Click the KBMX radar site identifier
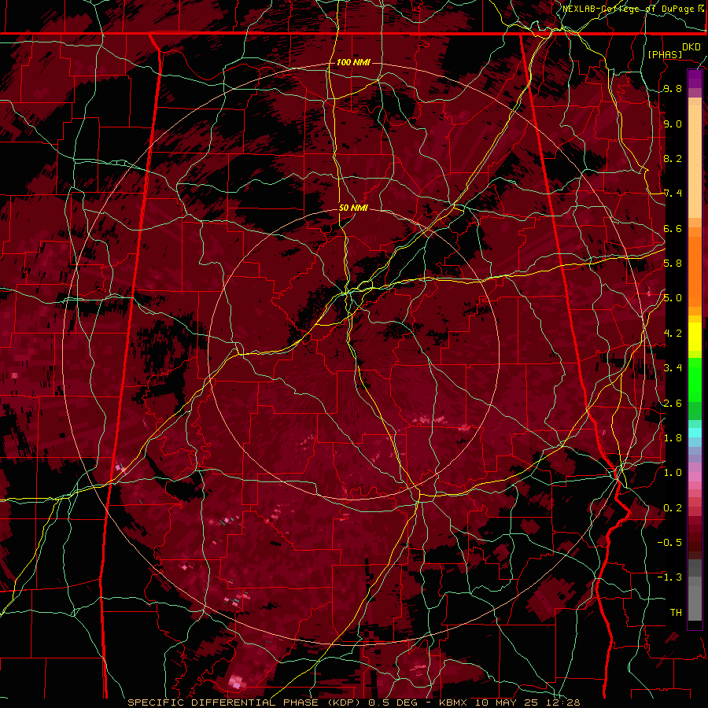The image size is (708, 708). 452,702
